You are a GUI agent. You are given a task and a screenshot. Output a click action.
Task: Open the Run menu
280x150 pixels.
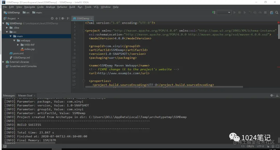80,7
